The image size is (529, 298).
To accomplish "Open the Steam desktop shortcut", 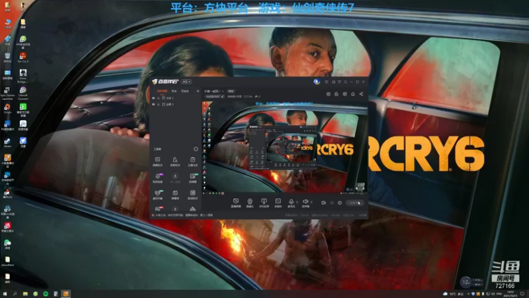I will click(7, 142).
